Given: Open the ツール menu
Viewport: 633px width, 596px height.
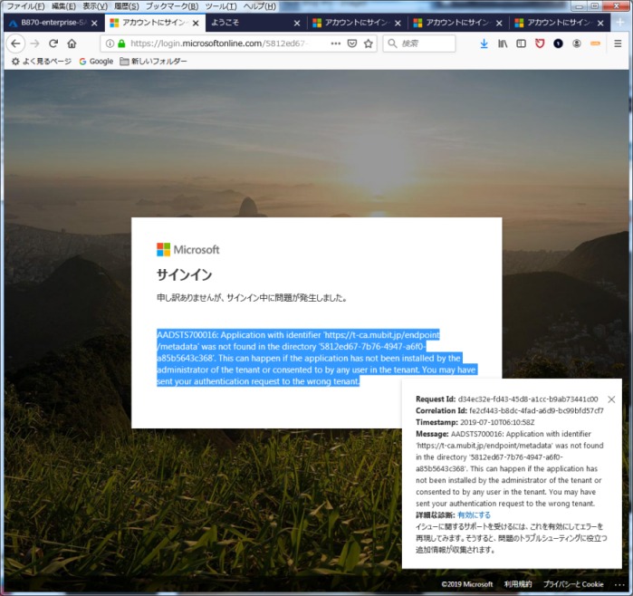Looking at the screenshot, I should tap(221, 6).
